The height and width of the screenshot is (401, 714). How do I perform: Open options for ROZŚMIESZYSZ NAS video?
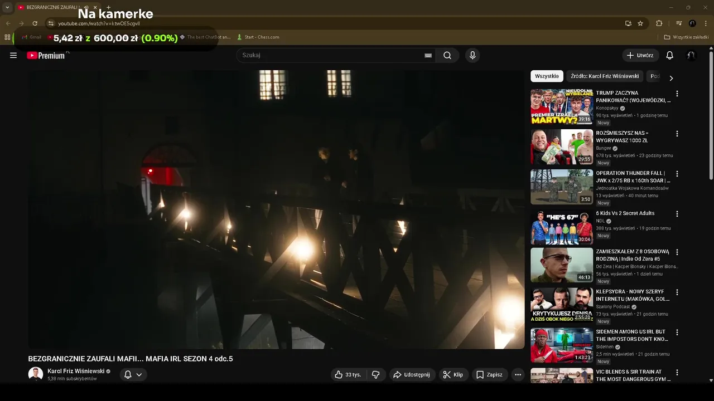pos(677,134)
